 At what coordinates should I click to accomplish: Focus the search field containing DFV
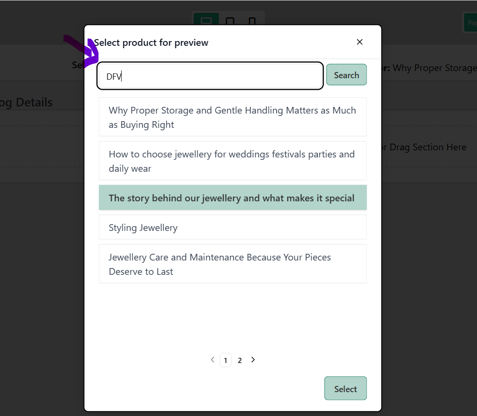(x=210, y=76)
